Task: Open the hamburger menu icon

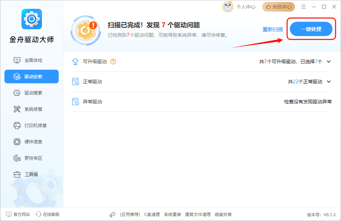Action: click(x=303, y=7)
